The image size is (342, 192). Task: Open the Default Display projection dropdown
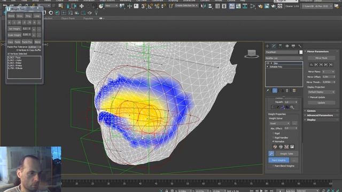click(x=321, y=92)
